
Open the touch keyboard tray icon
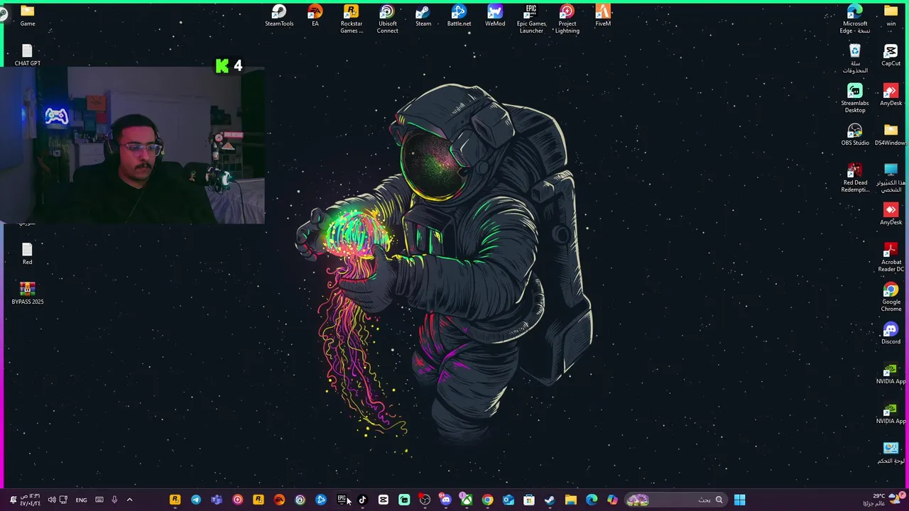point(99,500)
